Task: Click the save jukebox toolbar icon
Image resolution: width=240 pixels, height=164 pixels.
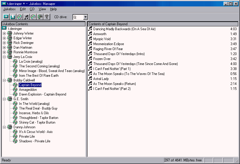Action: click(13, 17)
